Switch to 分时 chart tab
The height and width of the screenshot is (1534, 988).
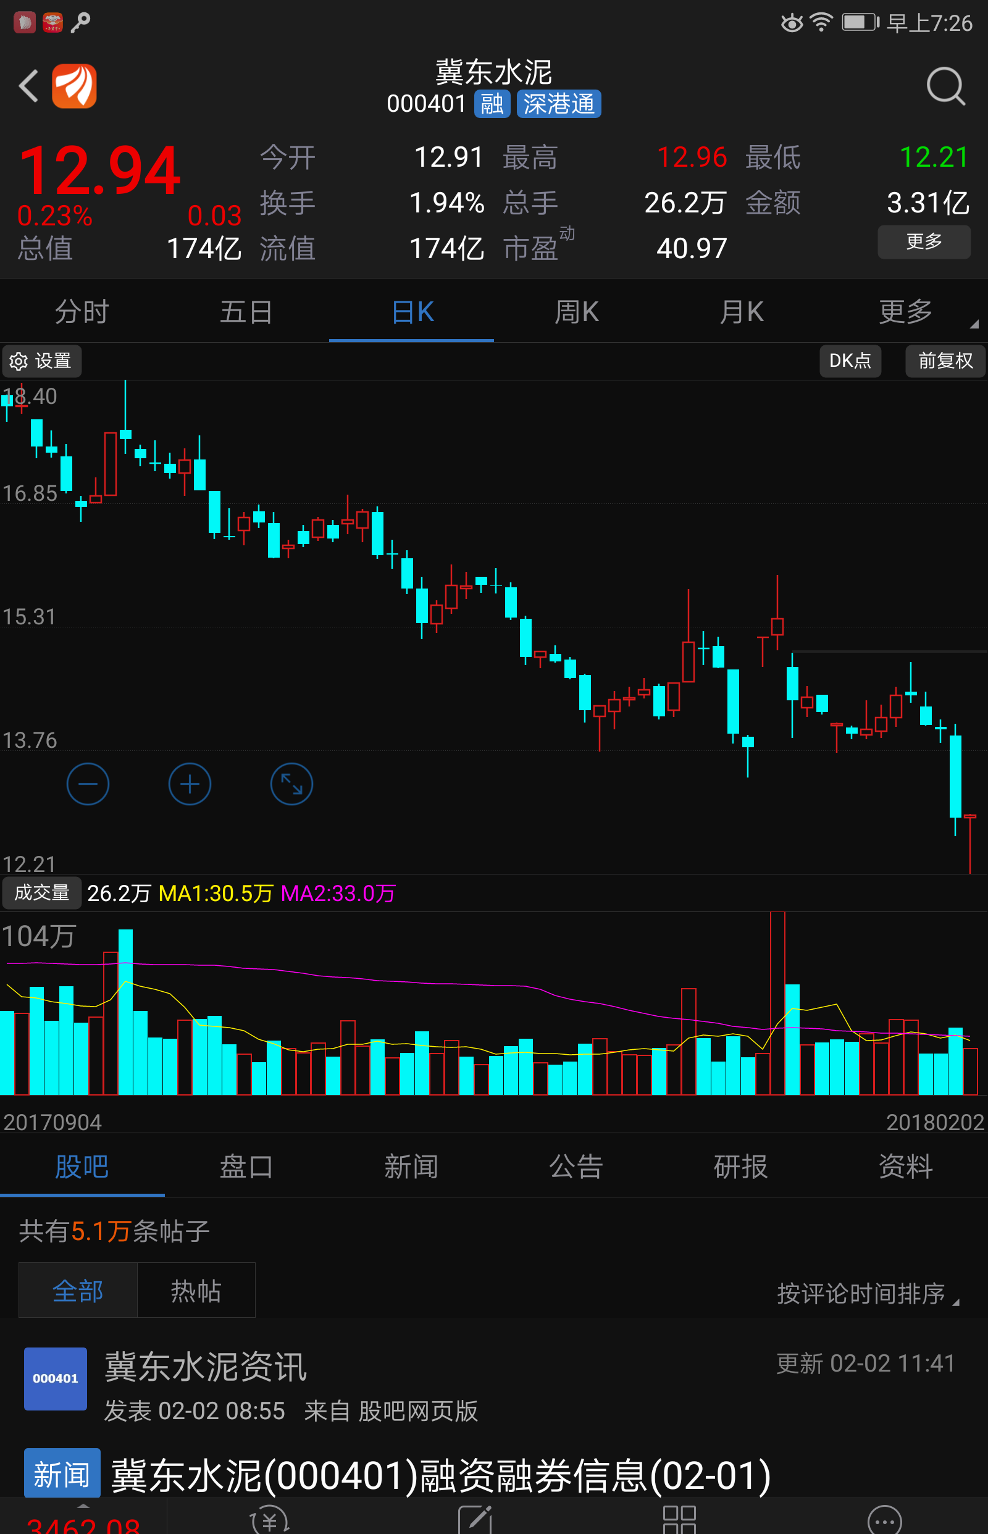click(82, 312)
